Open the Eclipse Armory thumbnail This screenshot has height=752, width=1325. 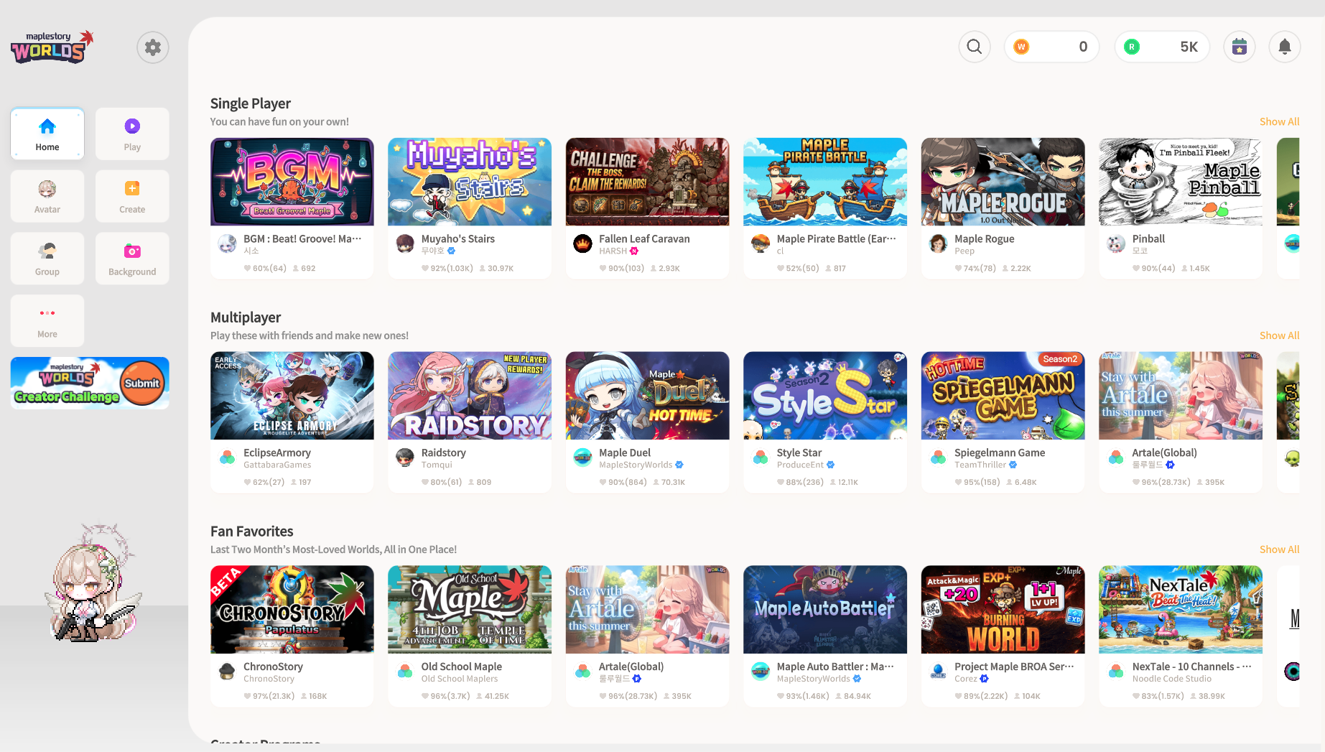pos(292,396)
